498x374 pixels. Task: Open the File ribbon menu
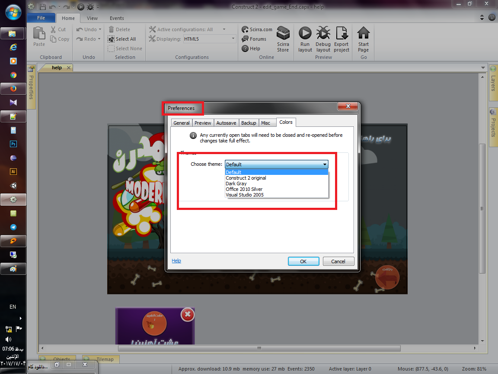(41, 18)
